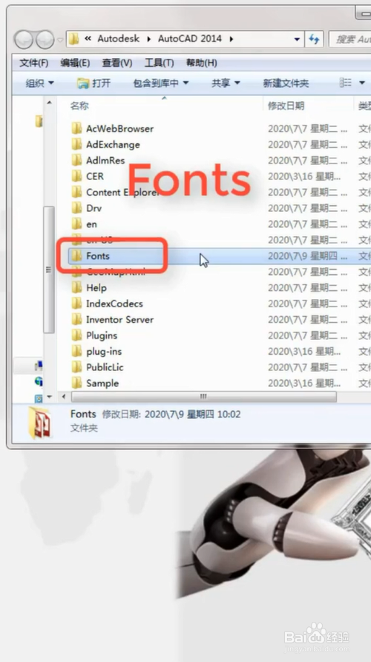Click the AutoCAD 2014 breadcrumb segment
The width and height of the screenshot is (371, 662).
click(x=189, y=39)
